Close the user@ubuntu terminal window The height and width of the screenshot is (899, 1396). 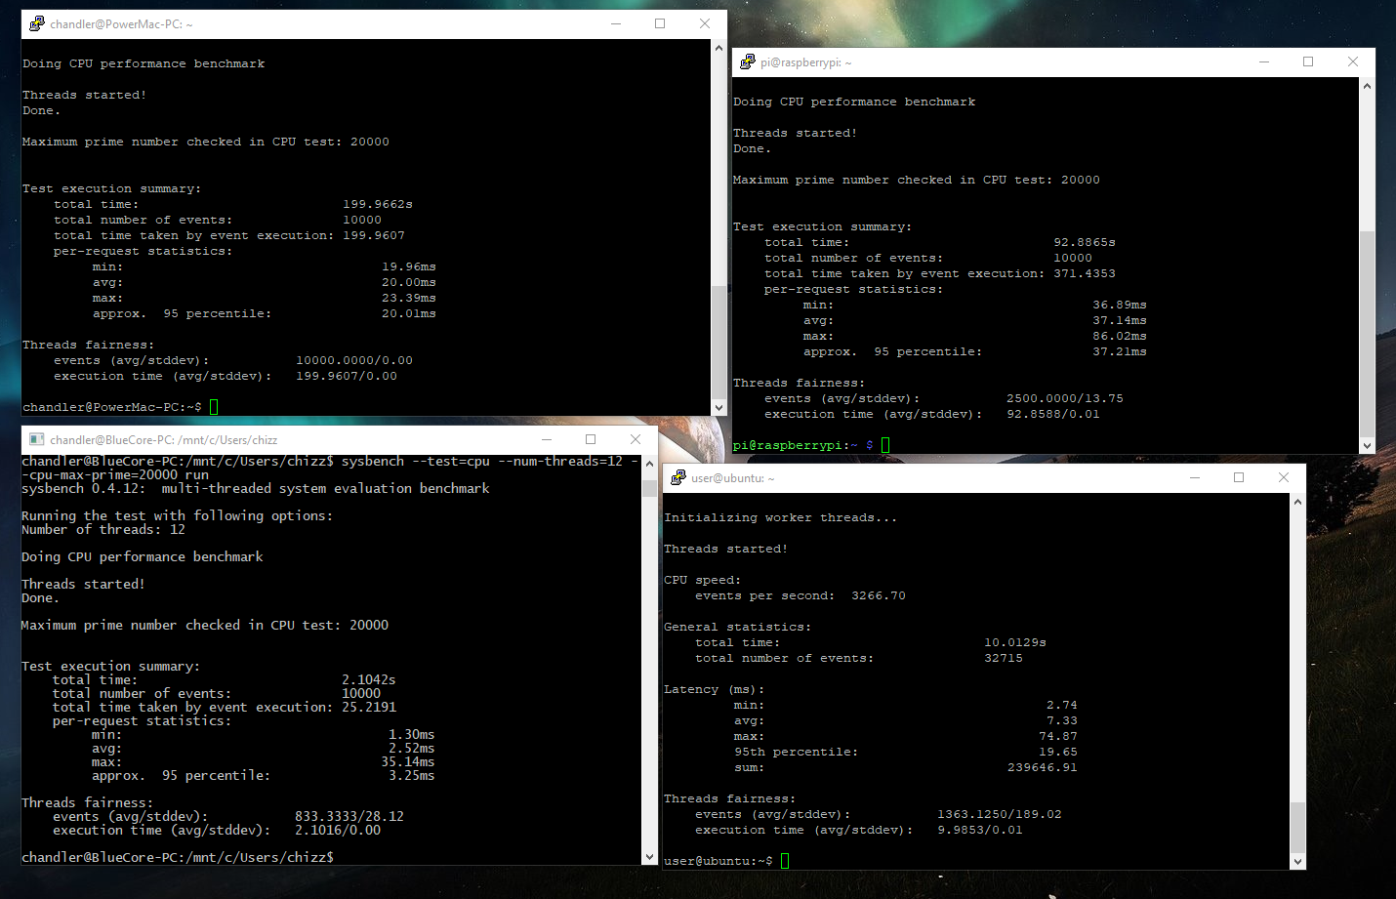(x=1284, y=477)
